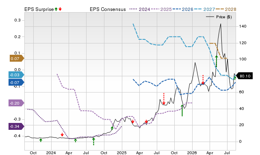Click the 140 price axis label

coord(243,26)
